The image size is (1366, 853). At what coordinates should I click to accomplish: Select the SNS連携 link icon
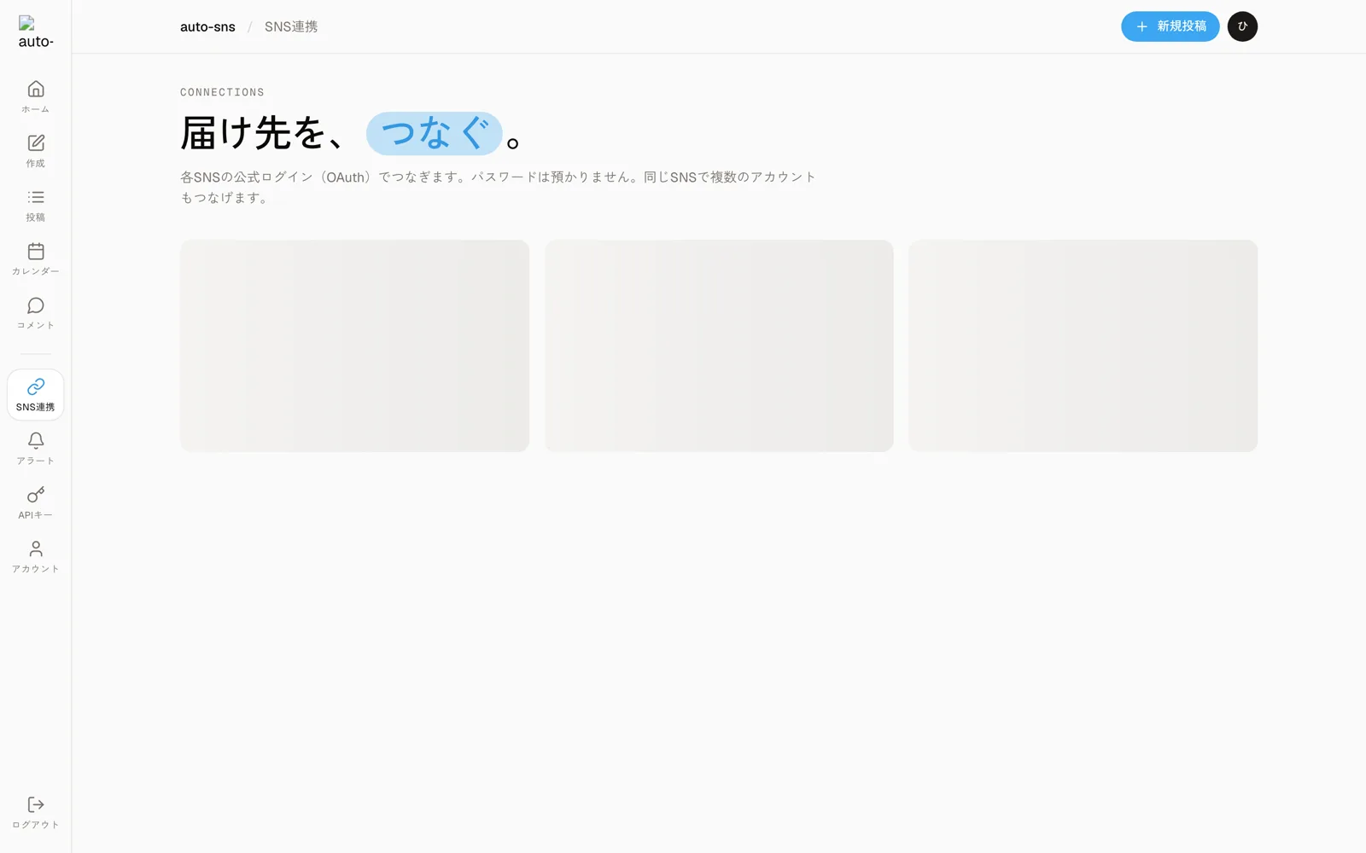coord(36,386)
